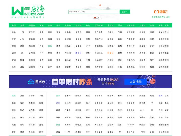Open the orange 阿里云 text link
The width and height of the screenshot is (181, 136).
pyautogui.click(x=110, y=53)
